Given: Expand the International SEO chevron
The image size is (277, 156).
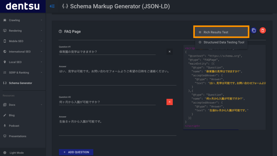Looking at the screenshot, I should [x=41, y=52].
